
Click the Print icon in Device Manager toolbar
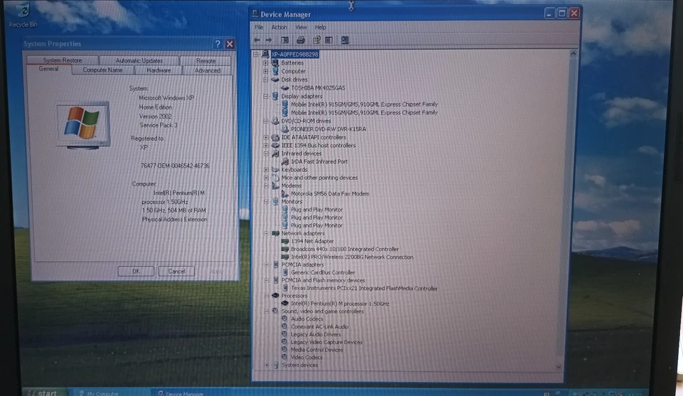pos(300,40)
